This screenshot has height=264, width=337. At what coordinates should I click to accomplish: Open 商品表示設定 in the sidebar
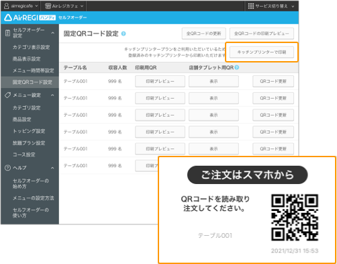[x=26, y=59]
